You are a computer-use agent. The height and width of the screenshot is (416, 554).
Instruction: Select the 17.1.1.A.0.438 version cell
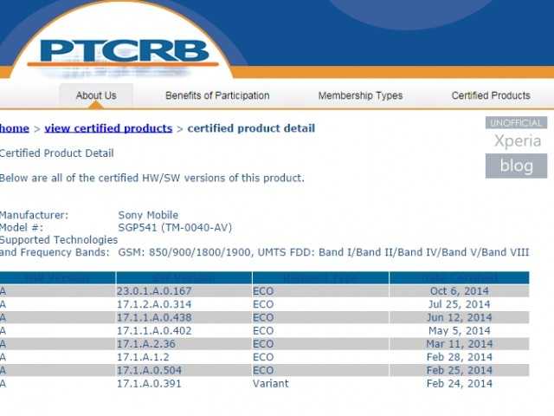click(x=155, y=317)
